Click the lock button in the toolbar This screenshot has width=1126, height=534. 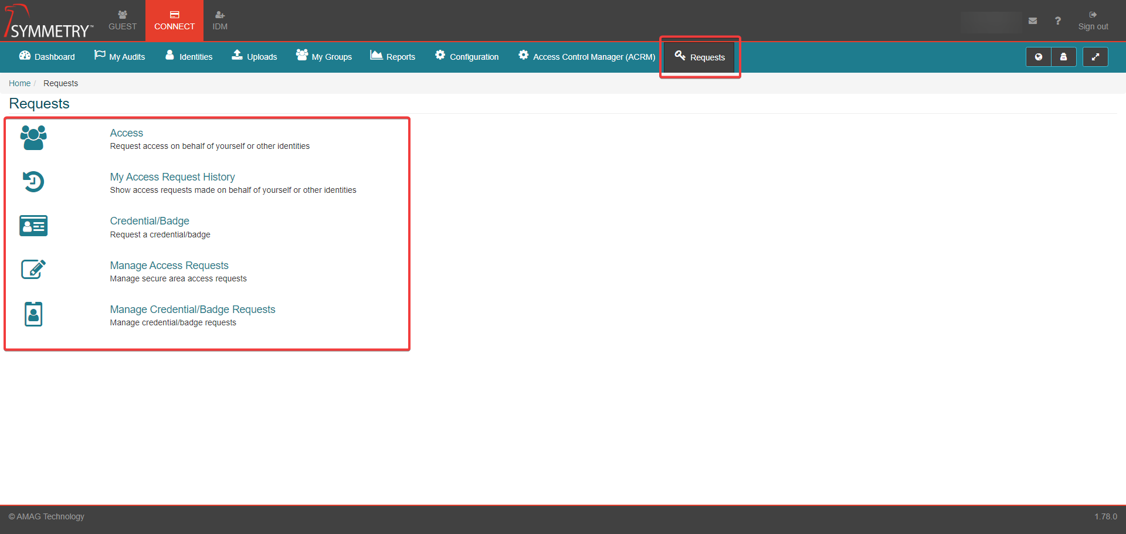1064,57
